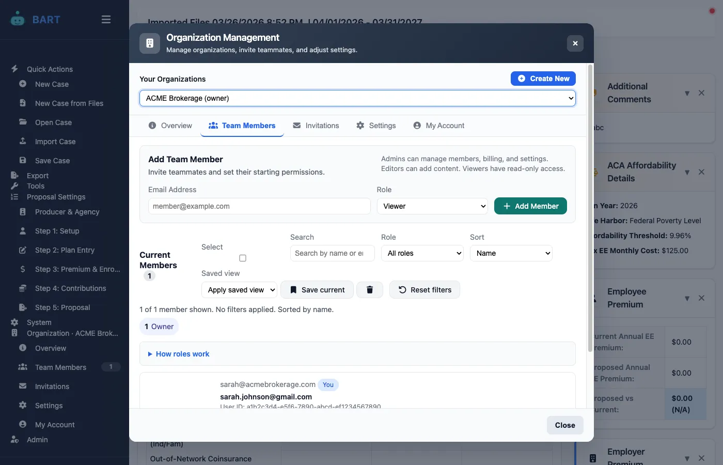
Task: Switch to the Invitations tab
Action: pyautogui.click(x=316, y=125)
